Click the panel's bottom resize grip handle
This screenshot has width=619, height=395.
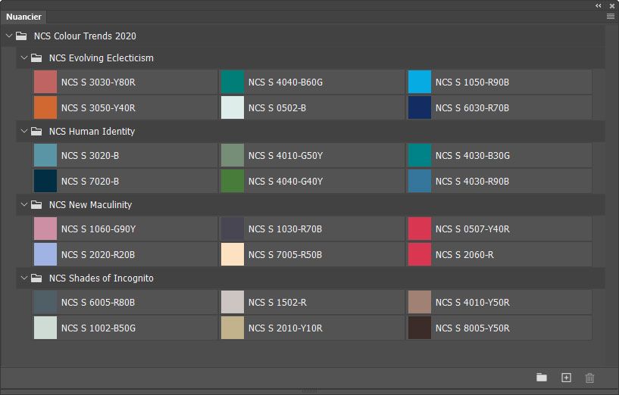click(309, 391)
